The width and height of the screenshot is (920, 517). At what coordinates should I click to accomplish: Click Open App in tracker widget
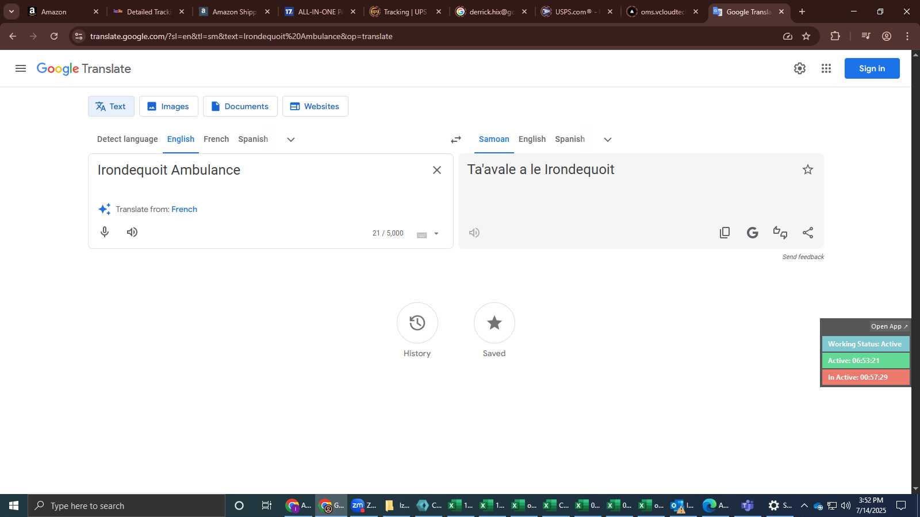(889, 326)
